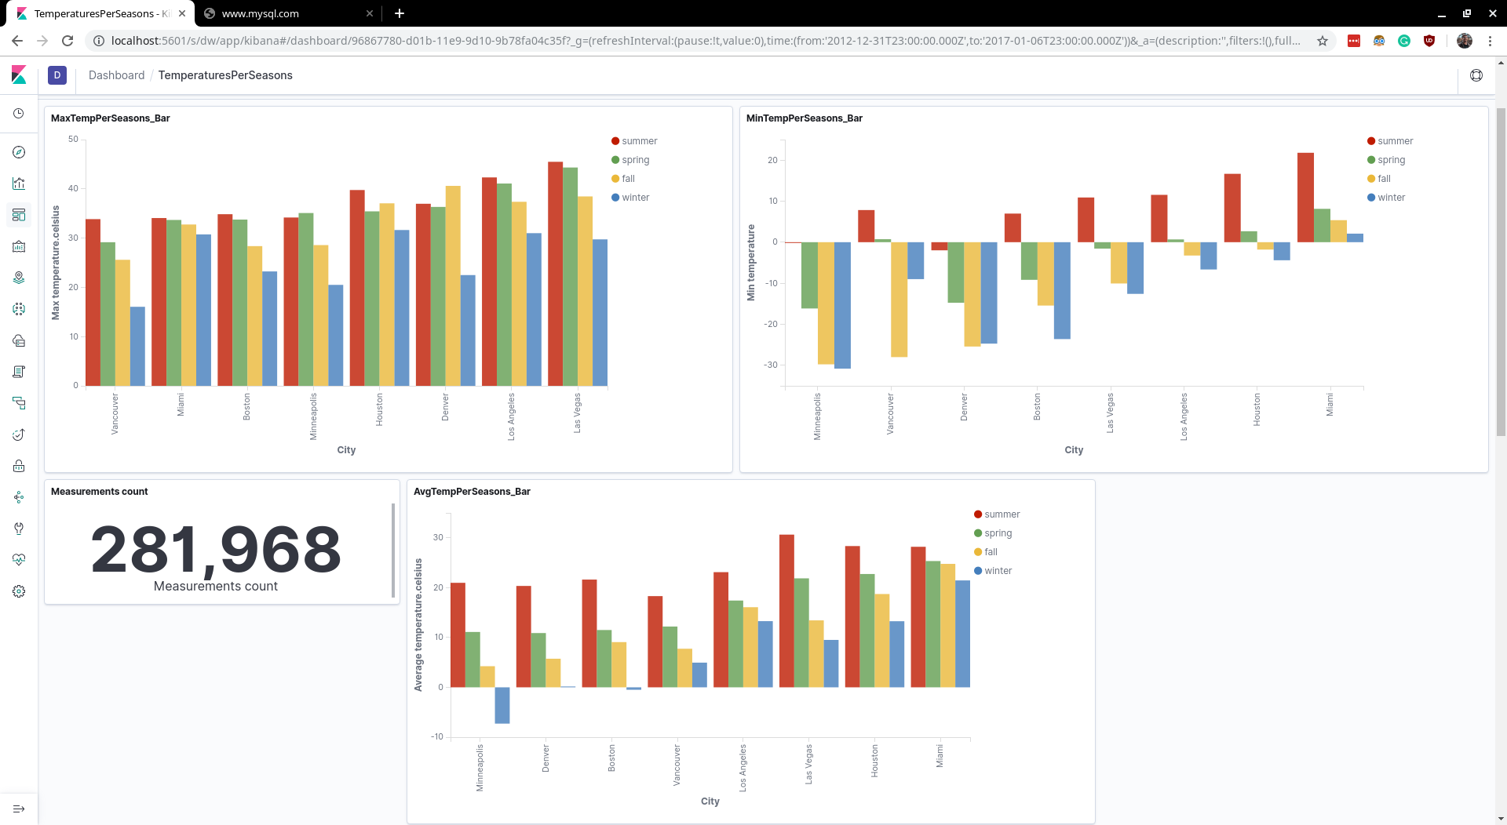This screenshot has height=825, width=1507.
Task: Click AvgTempPerSeasons_Bar panel title
Action: pyautogui.click(x=472, y=492)
